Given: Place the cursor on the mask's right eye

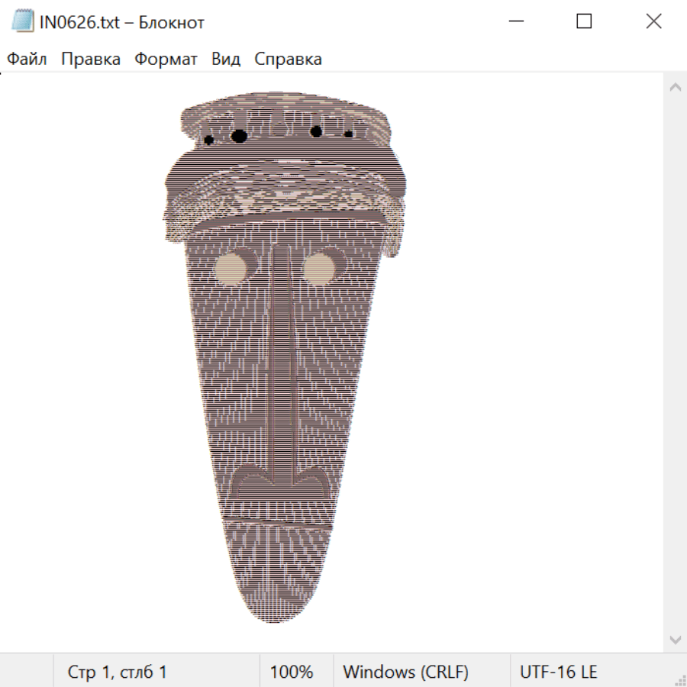Looking at the screenshot, I should click(322, 267).
